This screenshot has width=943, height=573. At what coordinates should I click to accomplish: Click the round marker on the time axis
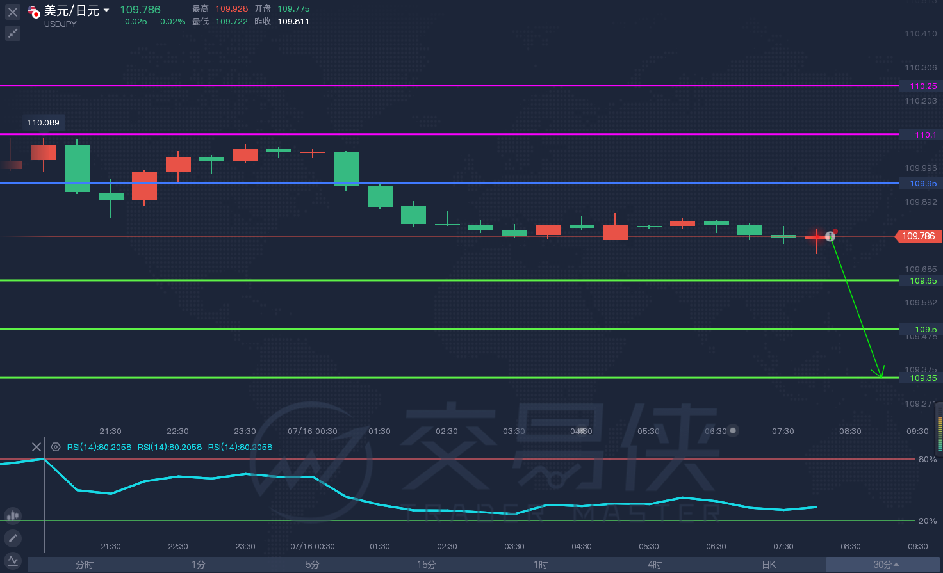click(x=733, y=431)
